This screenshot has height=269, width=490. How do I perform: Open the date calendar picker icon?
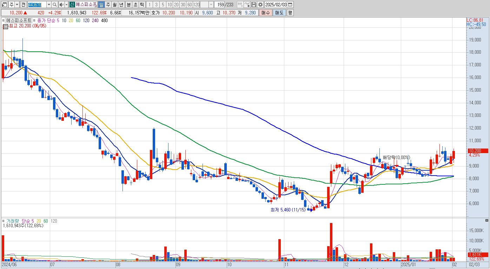[290, 5]
